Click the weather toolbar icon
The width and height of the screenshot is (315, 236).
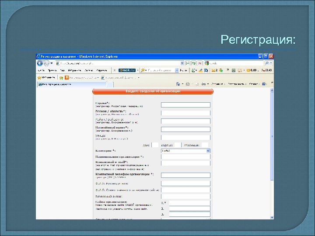pos(240,70)
